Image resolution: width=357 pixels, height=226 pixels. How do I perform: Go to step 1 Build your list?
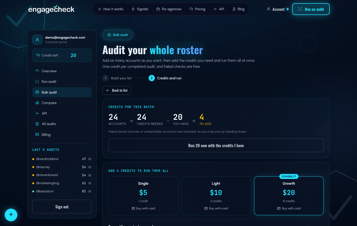[x=117, y=78]
